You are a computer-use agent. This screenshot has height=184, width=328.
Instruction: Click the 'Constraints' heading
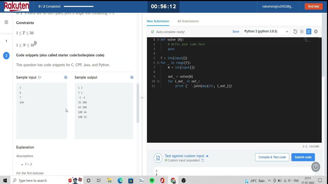25,23
